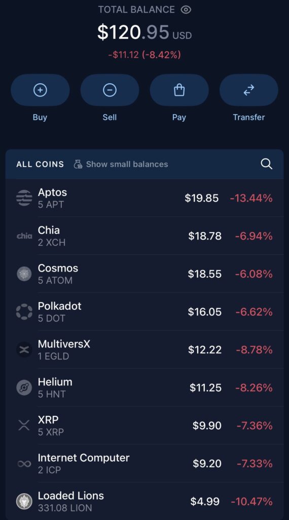Screen dimensions: 289x520
Task: Toggle Show small balances
Action: 121,164
